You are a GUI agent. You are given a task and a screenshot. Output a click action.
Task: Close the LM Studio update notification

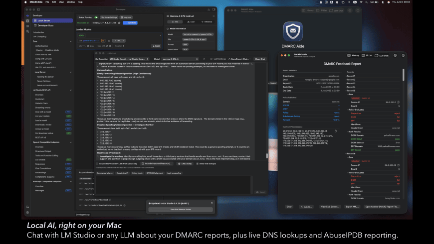point(212,203)
